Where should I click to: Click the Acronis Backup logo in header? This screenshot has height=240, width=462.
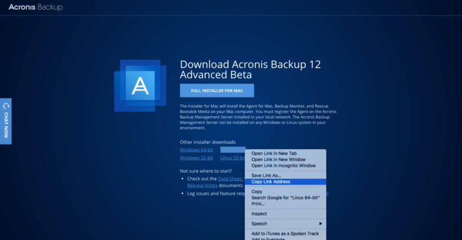[35, 7]
